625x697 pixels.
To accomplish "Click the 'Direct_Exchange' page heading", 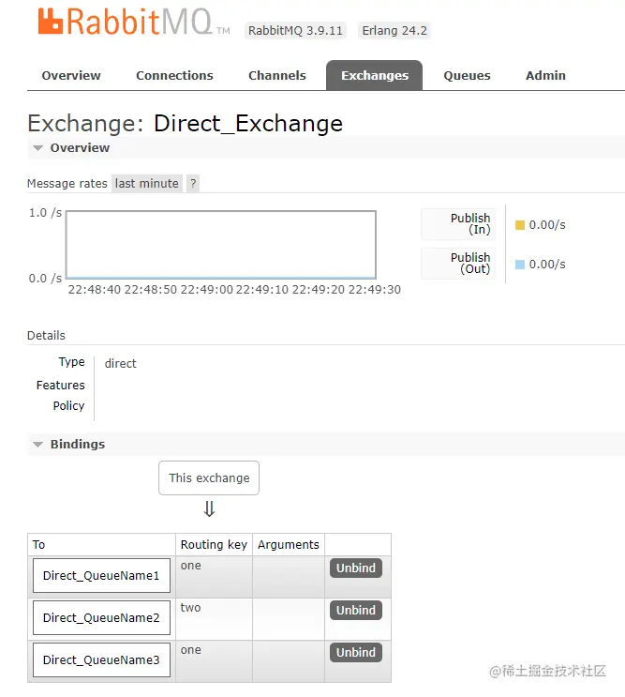I will pyautogui.click(x=248, y=124).
